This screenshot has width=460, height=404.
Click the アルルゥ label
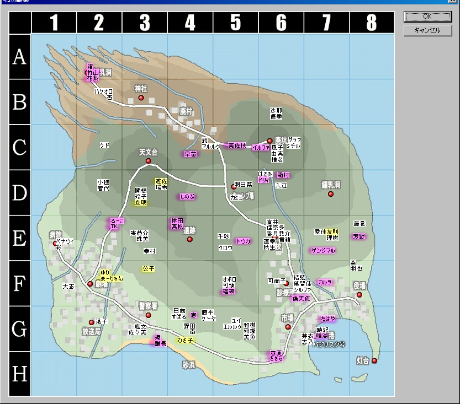tap(210, 147)
